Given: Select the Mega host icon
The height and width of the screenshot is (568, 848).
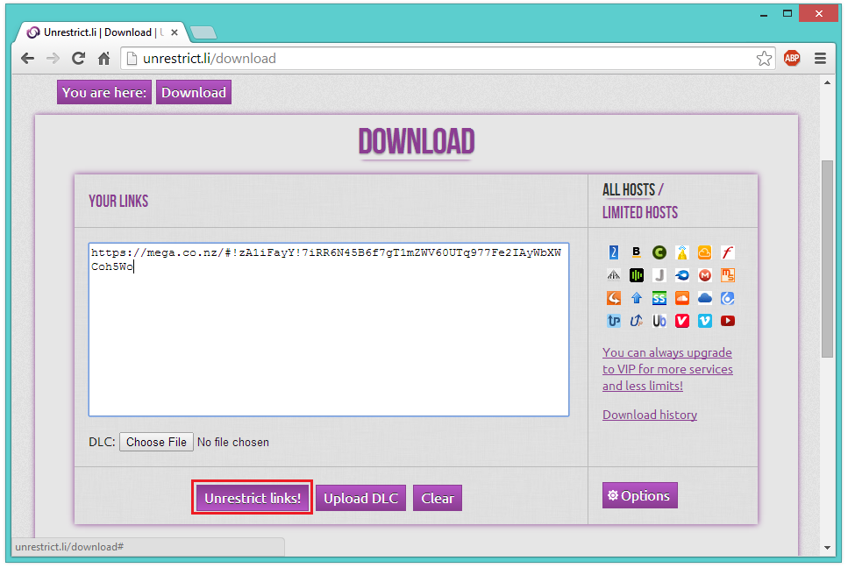Looking at the screenshot, I should tap(704, 275).
